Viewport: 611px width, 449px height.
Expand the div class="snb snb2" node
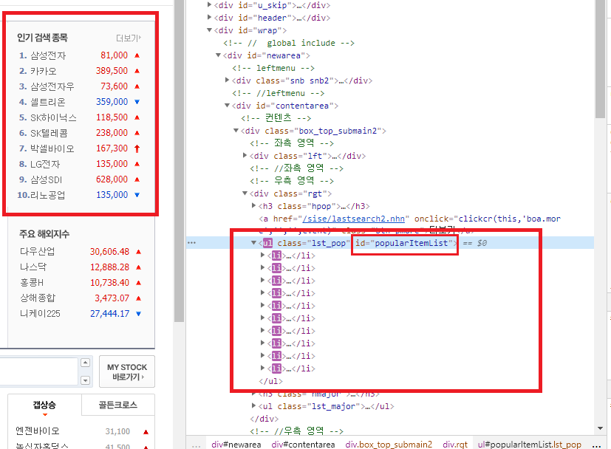pos(227,80)
